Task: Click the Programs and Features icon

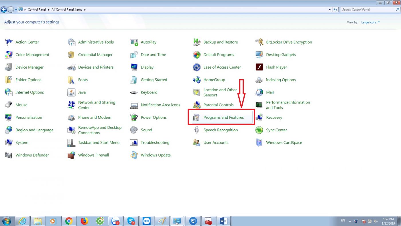Action: [196, 118]
